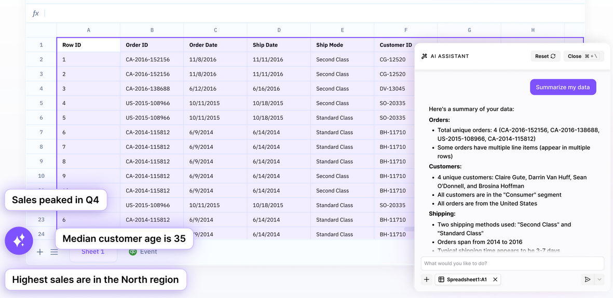Remove the Spreadsheet1:A1 reference chip
This screenshot has height=298, width=613.
495,279
